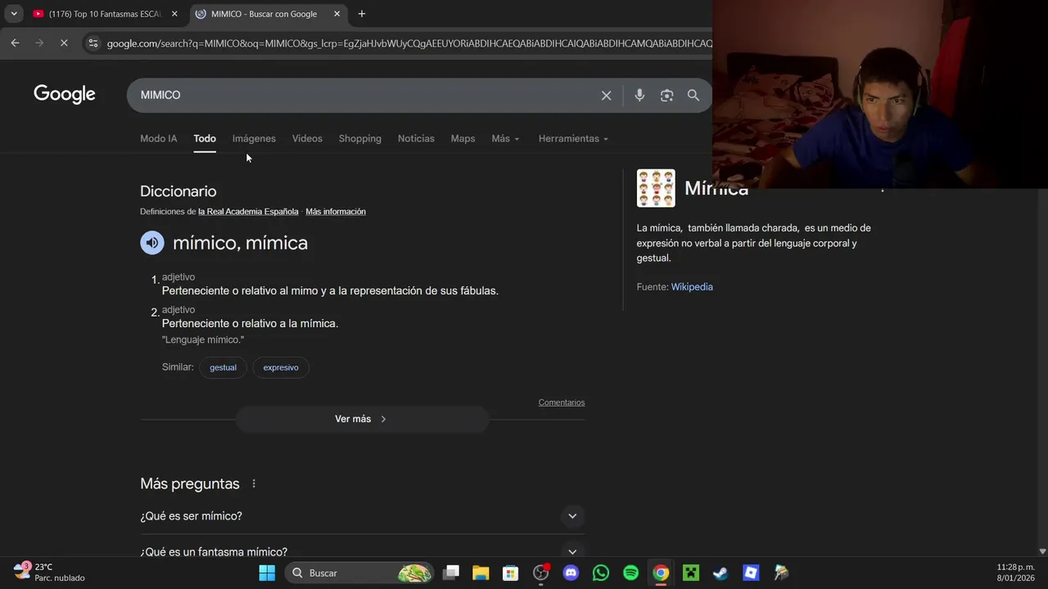Open Spotify from the taskbar

630,573
